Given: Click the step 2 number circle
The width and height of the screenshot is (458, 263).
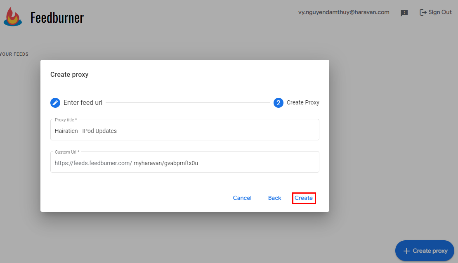Looking at the screenshot, I should pos(279,103).
